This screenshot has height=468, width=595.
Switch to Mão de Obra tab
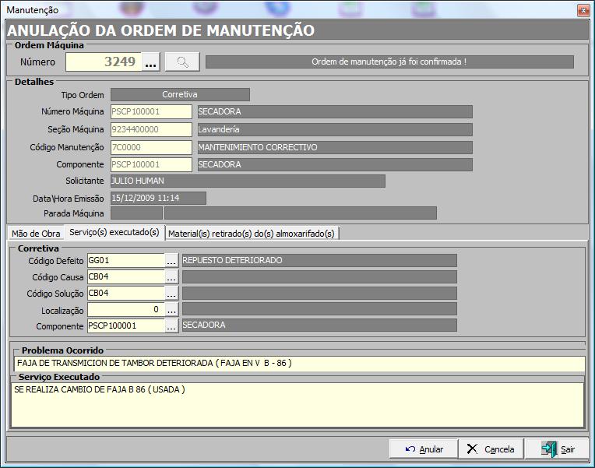coord(36,233)
